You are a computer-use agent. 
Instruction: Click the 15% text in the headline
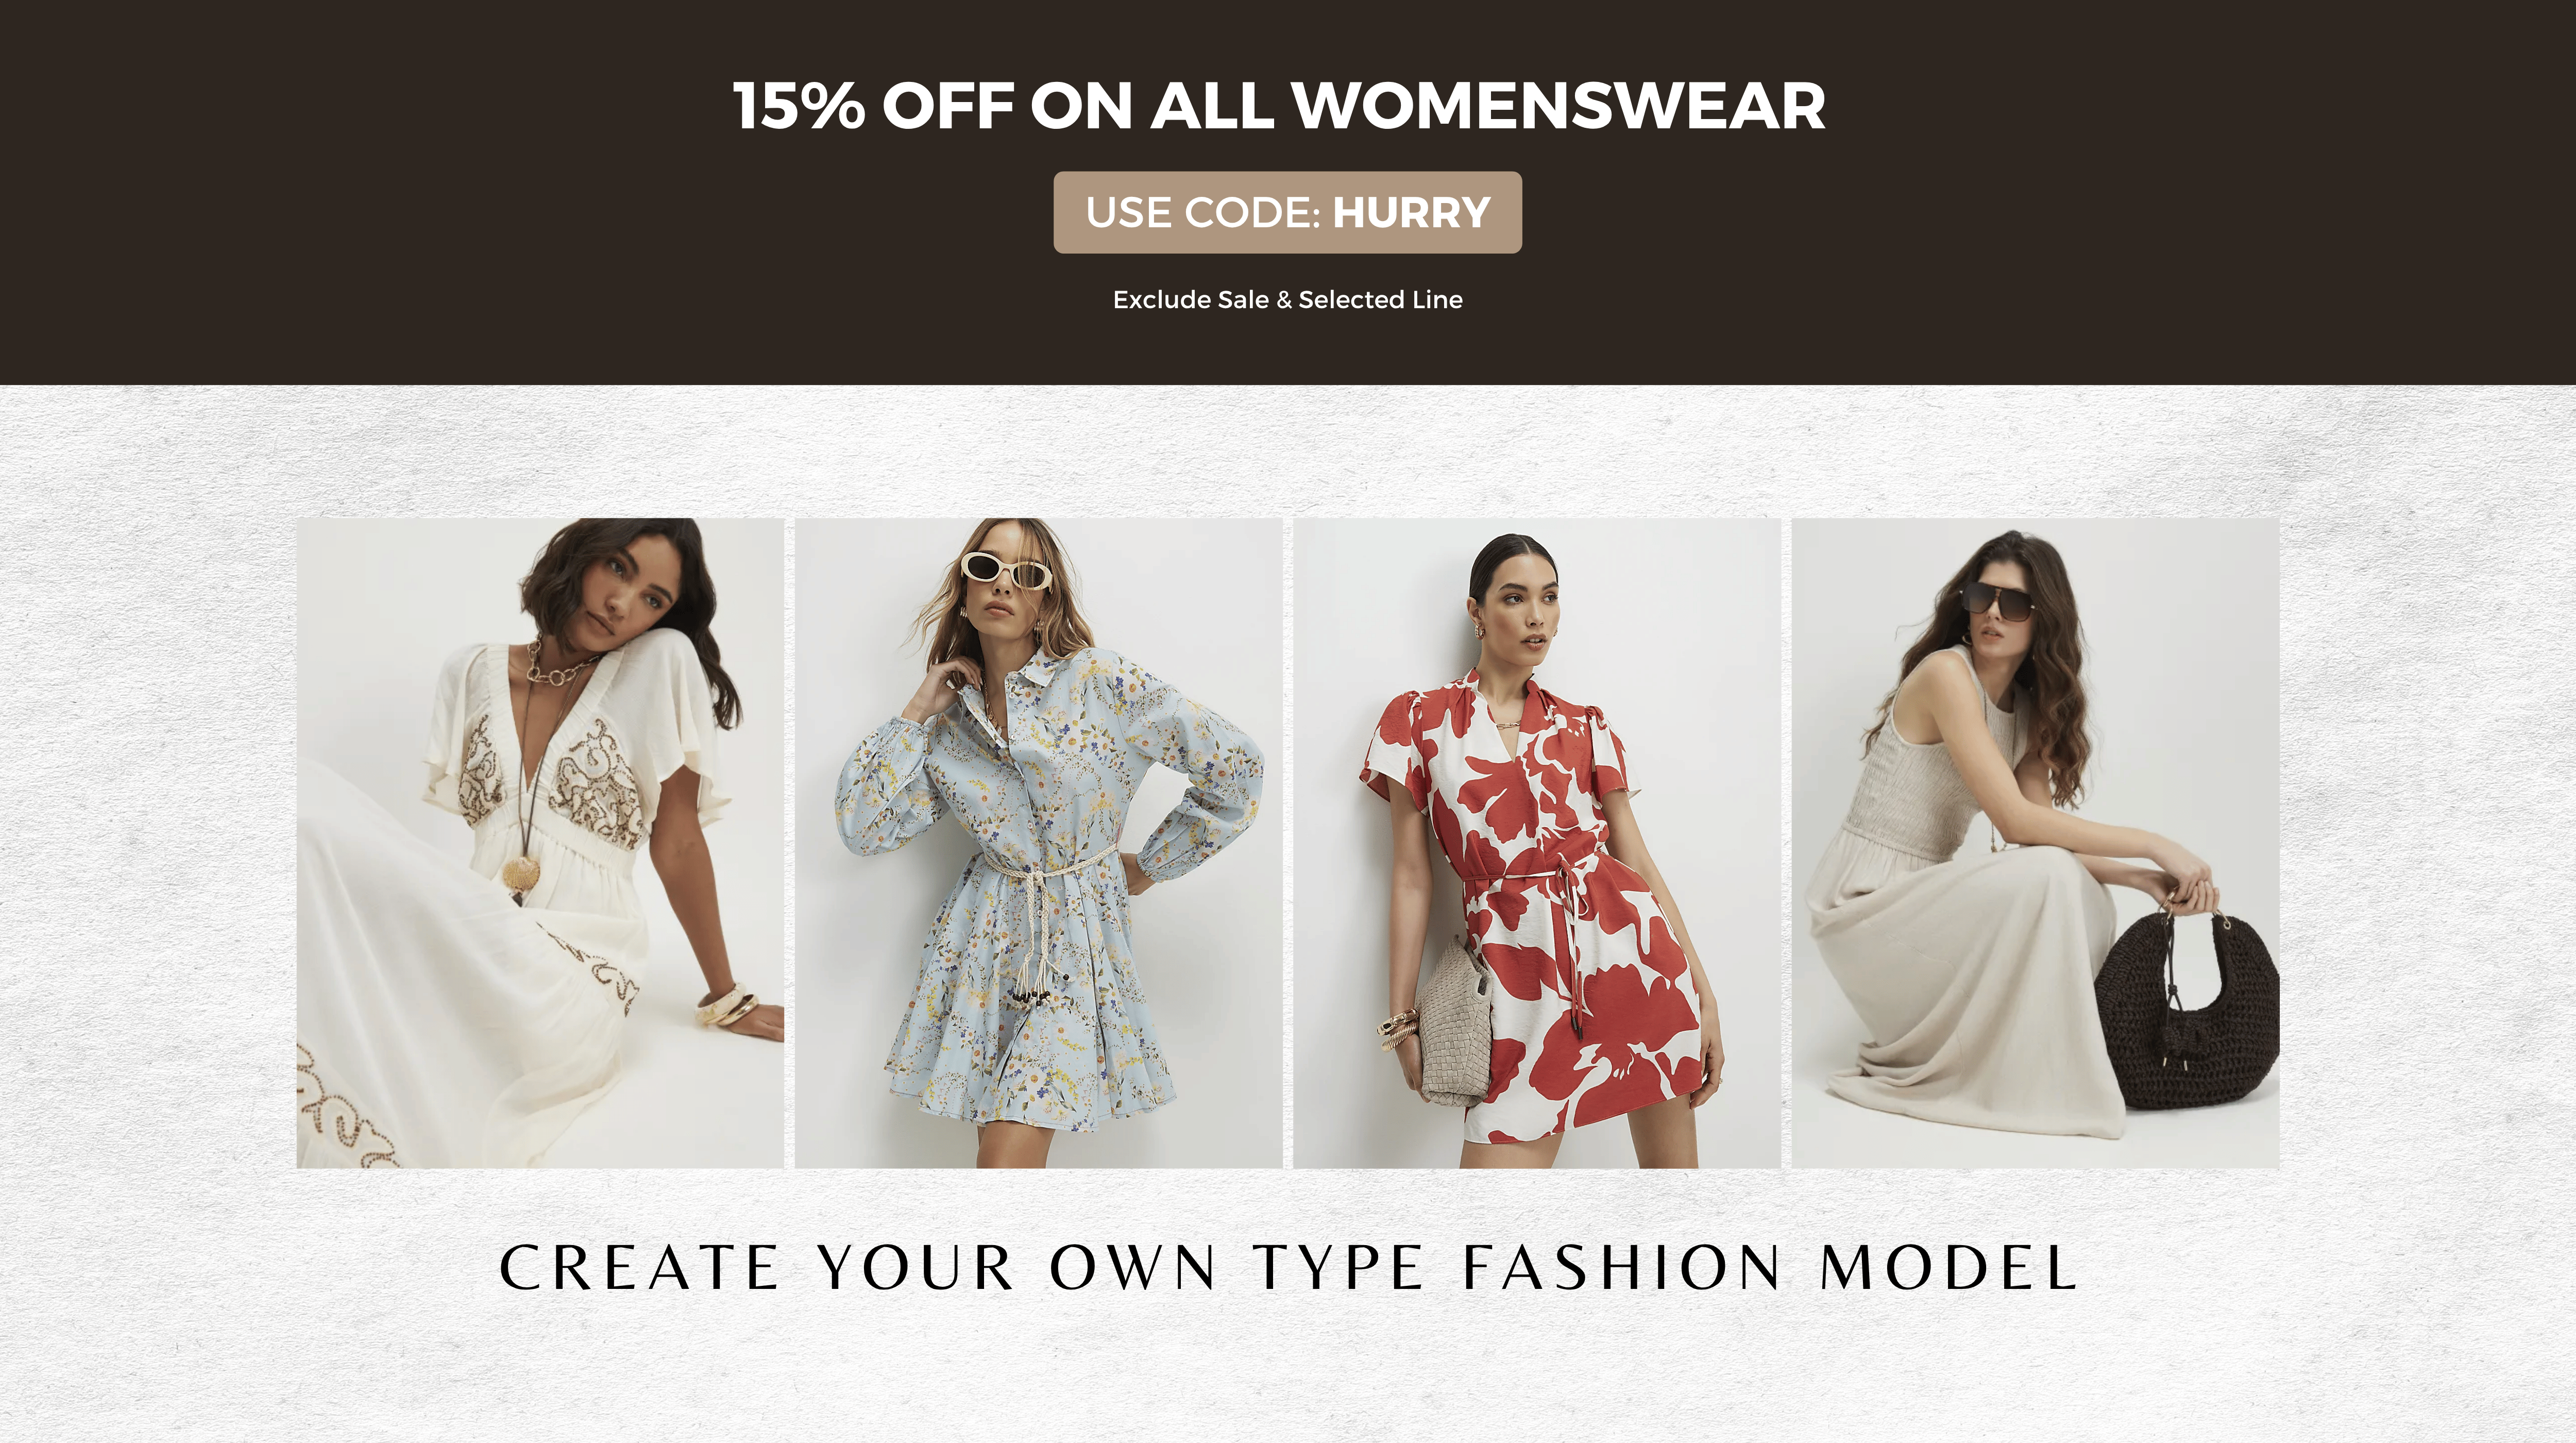coord(798,105)
